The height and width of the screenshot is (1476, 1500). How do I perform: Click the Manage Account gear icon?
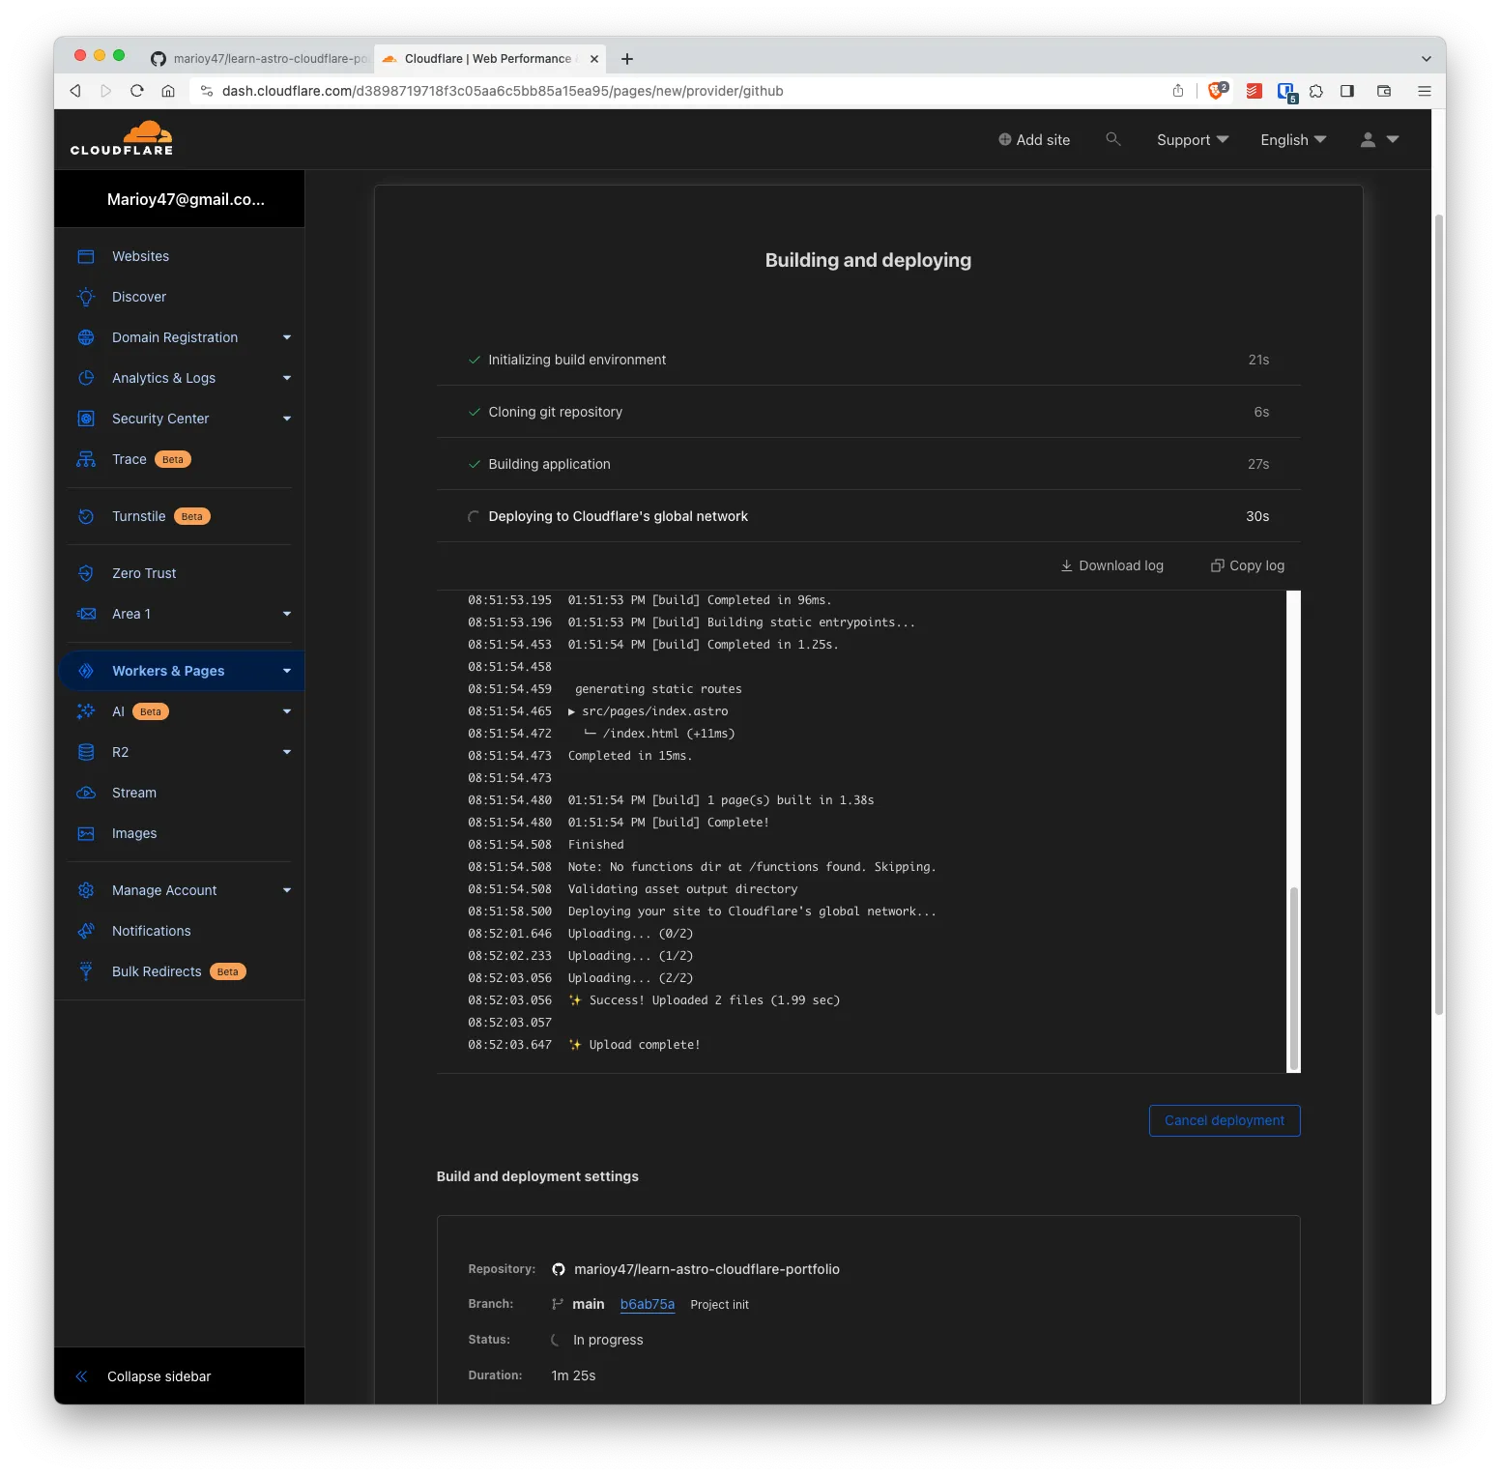pos(86,890)
